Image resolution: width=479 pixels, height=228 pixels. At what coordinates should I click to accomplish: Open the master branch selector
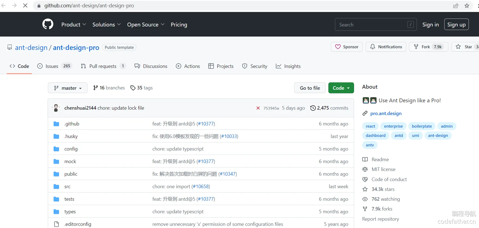coord(68,88)
